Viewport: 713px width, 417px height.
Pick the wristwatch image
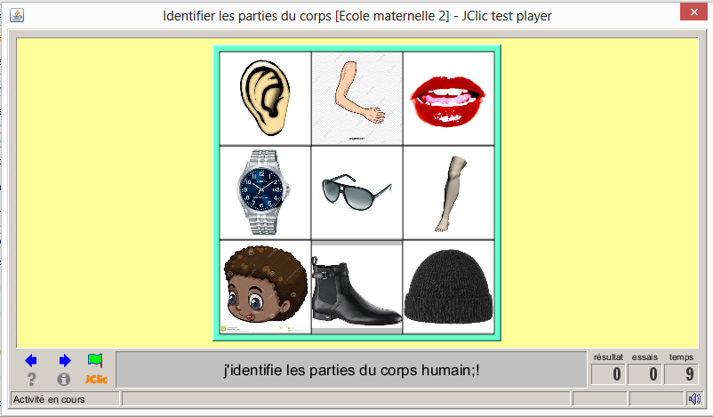[x=265, y=193]
